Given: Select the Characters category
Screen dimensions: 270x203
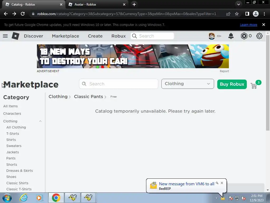Looking at the screenshot, I should tap(12, 114).
